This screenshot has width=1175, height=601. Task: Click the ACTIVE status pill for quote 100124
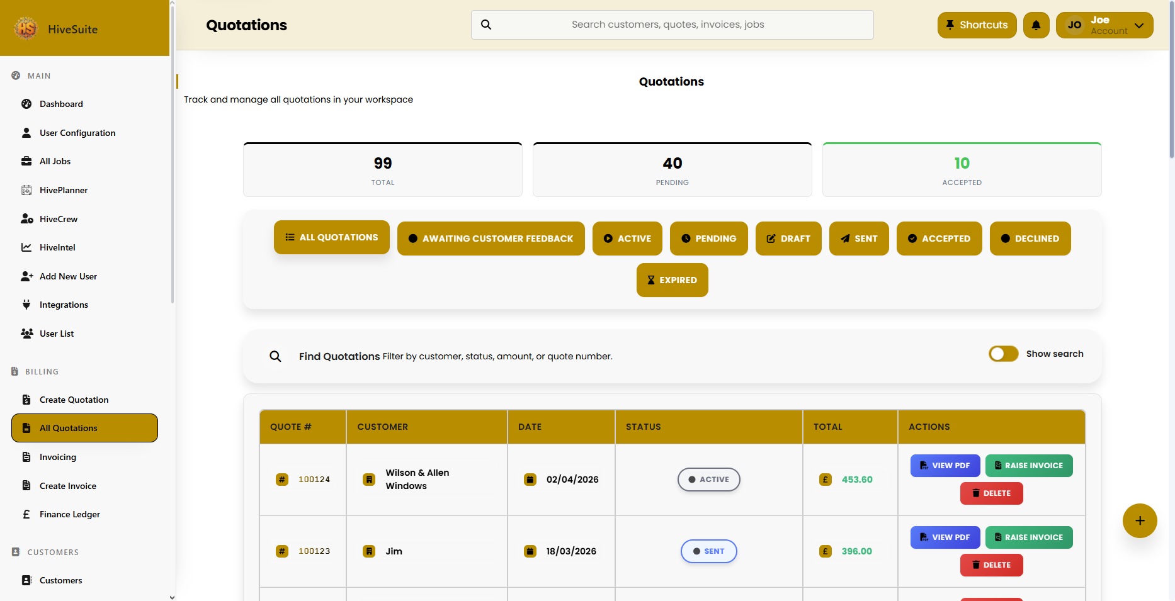point(708,479)
